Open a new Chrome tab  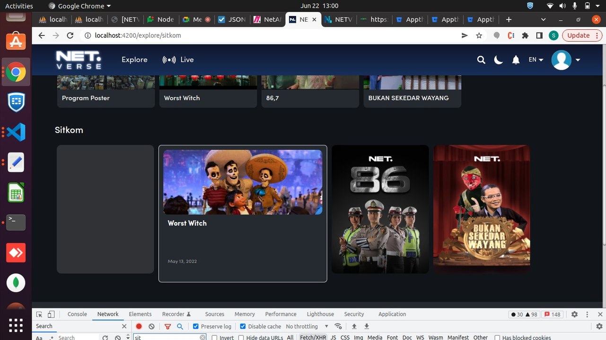tap(509, 19)
